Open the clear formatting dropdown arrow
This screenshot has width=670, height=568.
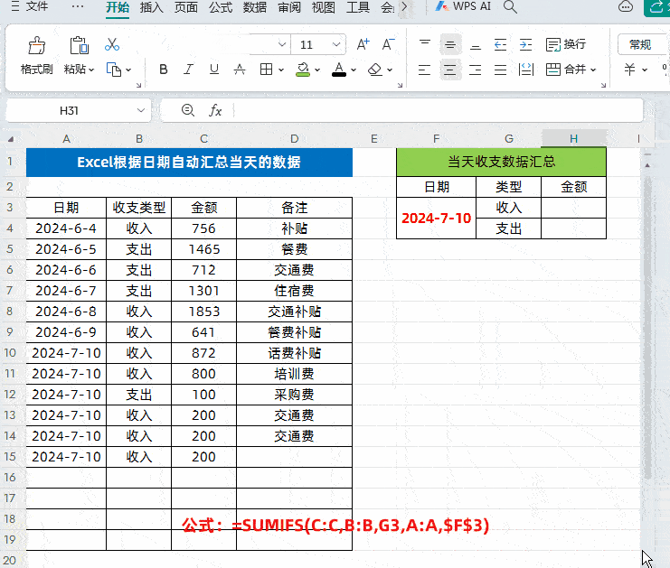[x=390, y=70]
